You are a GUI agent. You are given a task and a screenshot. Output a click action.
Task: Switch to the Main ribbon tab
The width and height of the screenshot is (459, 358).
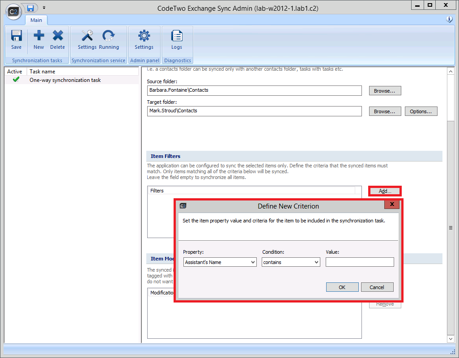[36, 20]
